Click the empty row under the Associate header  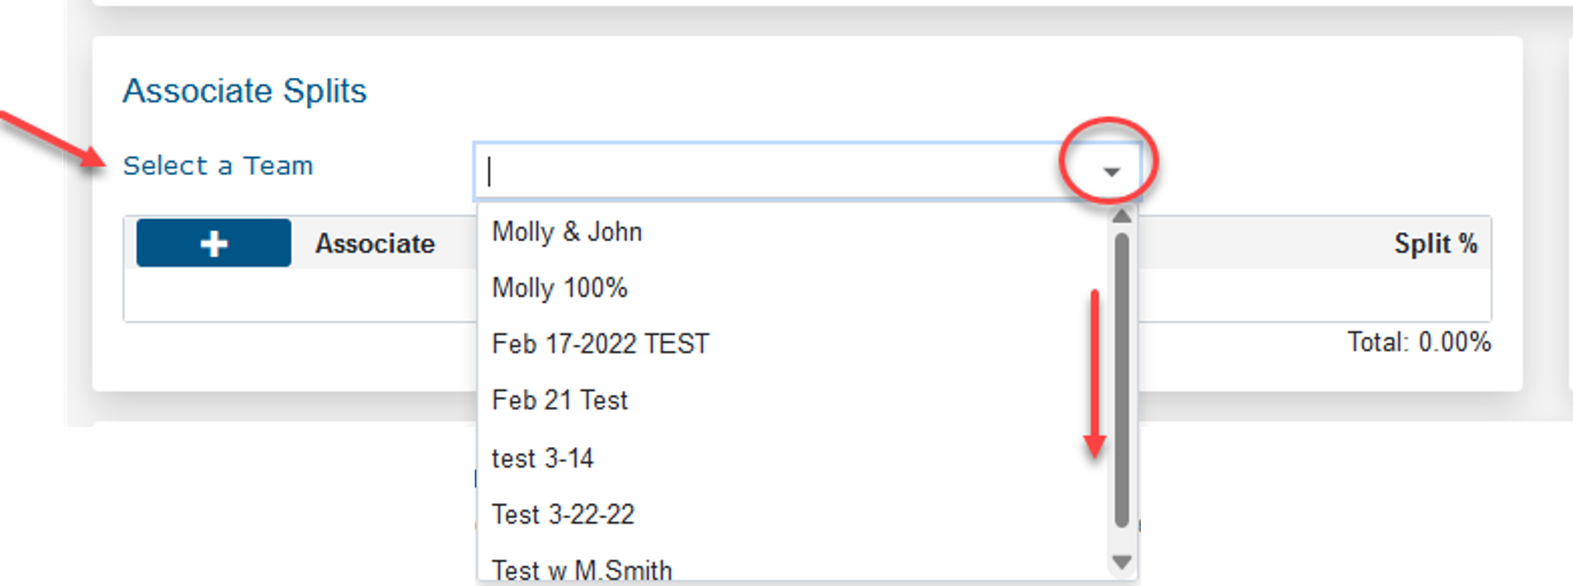tap(299, 295)
